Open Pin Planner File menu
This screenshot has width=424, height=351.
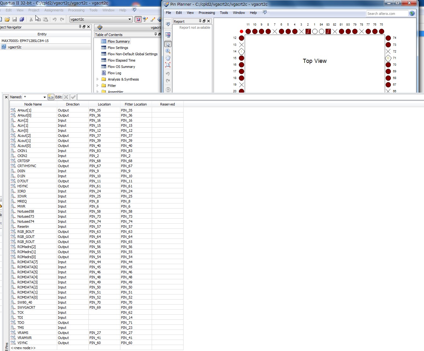(x=168, y=13)
